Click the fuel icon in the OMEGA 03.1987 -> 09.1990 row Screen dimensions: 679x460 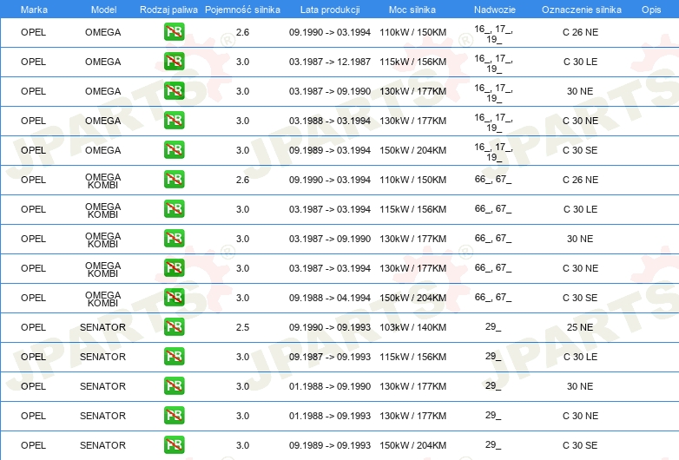coord(174,91)
